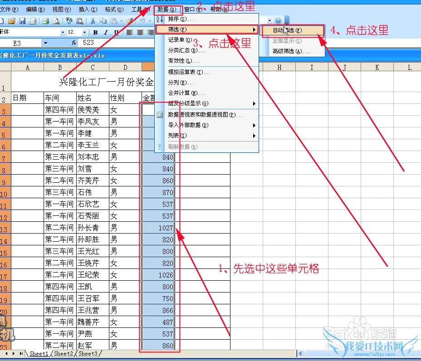
Task: Select 筛选 menu entry
Action: (207, 29)
